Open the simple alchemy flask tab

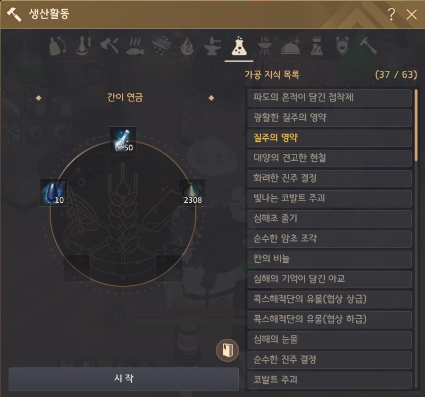tap(239, 46)
